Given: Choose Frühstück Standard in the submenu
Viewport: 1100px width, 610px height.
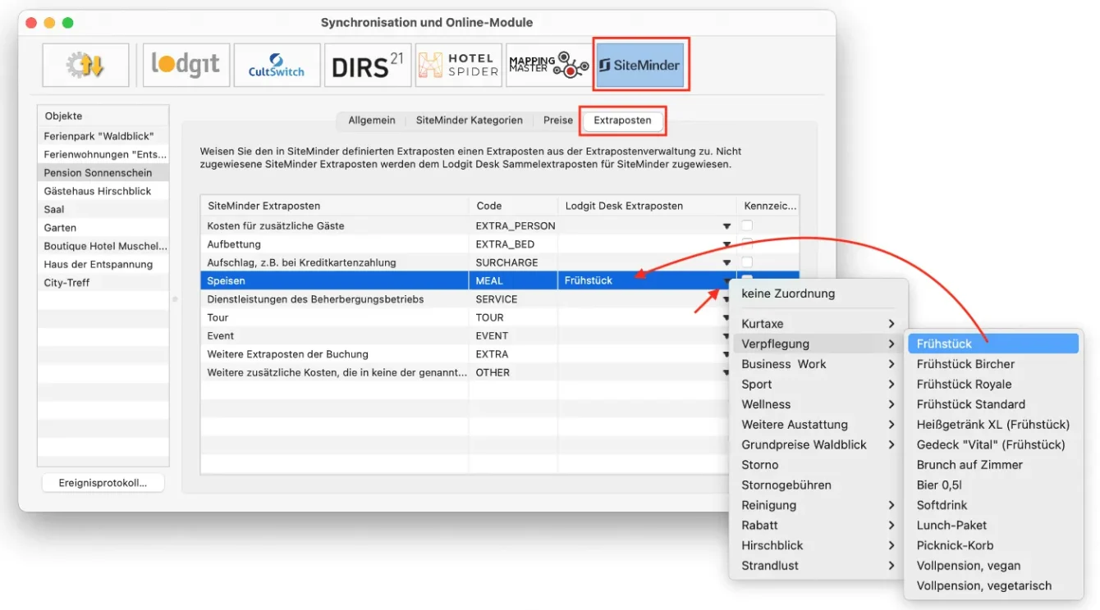Looking at the screenshot, I should tap(993, 404).
